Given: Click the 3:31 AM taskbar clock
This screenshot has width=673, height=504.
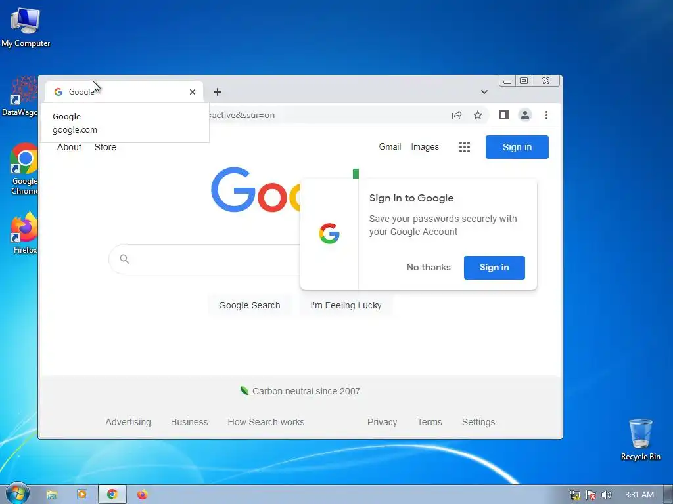Looking at the screenshot, I should point(639,495).
